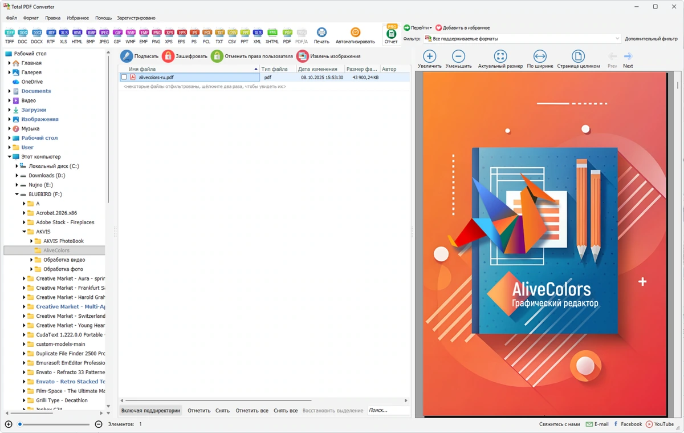Viewport: 684px width, 433px height.
Task: Click Зашифровать lock icon
Action: tap(185, 56)
